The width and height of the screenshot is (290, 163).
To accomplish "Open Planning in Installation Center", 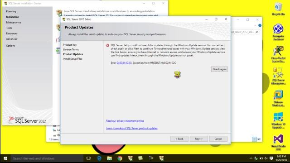I will [11, 11].
